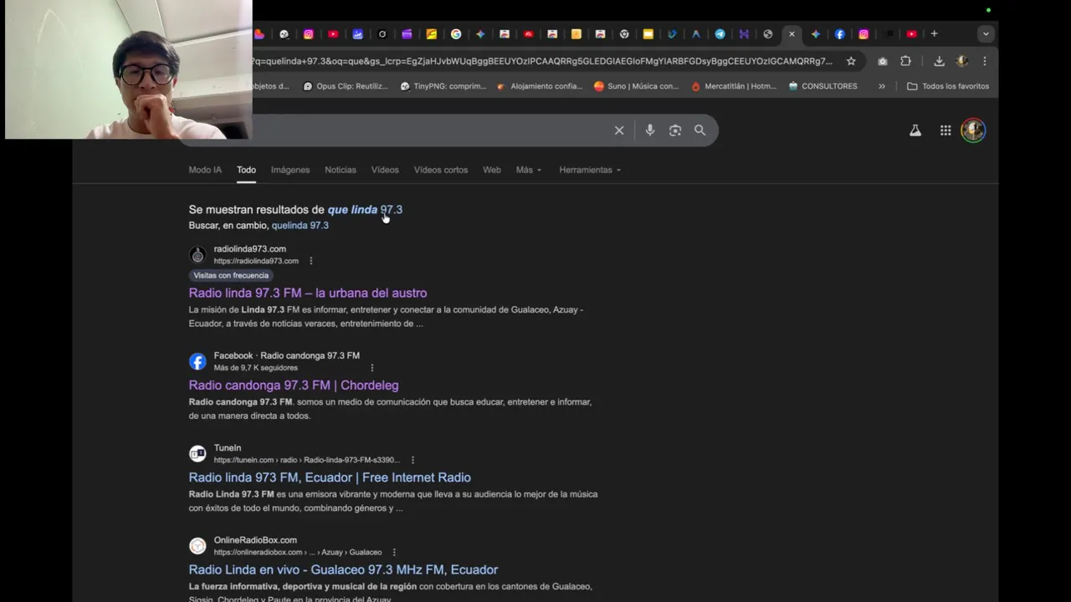Expand the Más search filter dropdown
1071x602 pixels.
pyautogui.click(x=529, y=170)
